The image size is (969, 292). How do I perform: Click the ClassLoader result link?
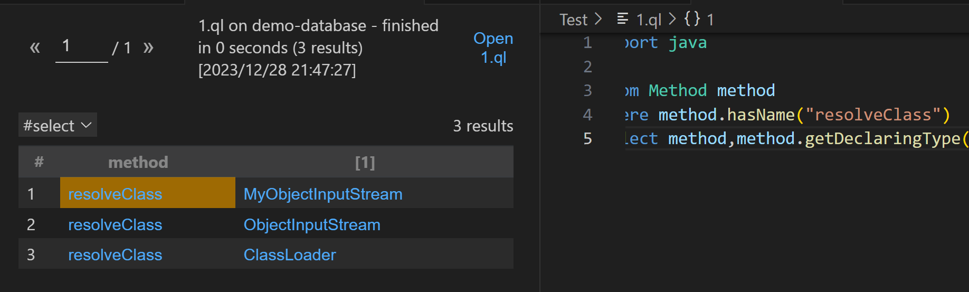(290, 255)
